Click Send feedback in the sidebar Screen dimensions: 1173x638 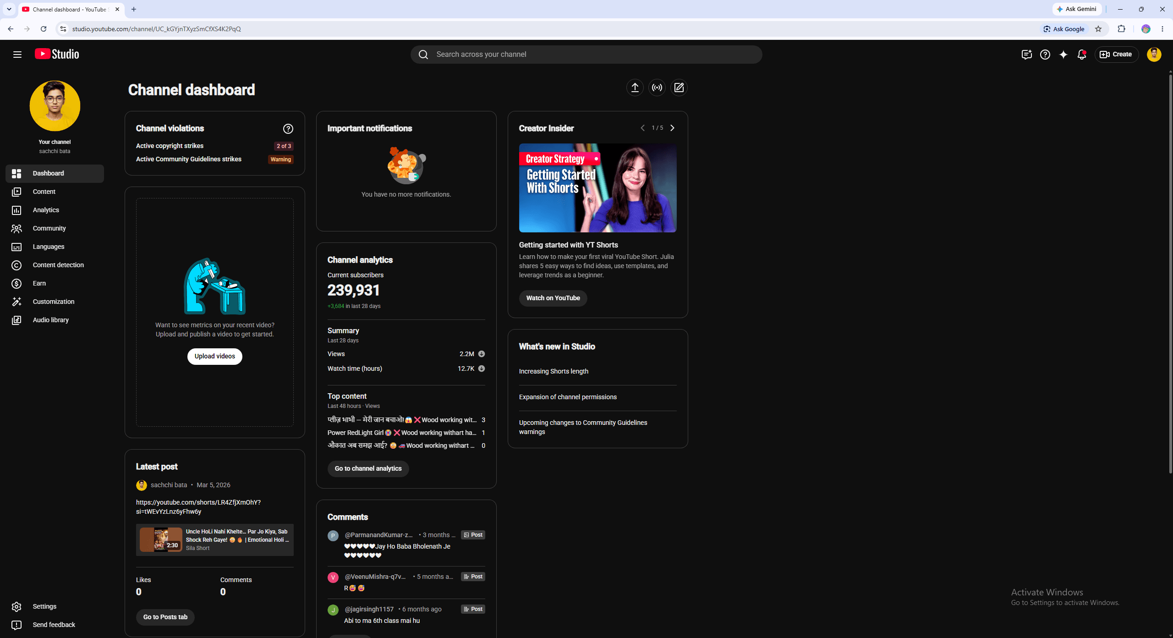tap(55, 625)
